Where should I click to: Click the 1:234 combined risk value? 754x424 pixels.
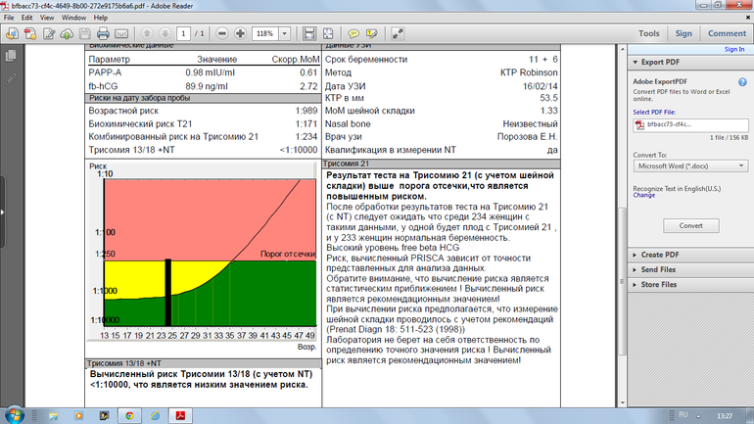click(x=306, y=137)
